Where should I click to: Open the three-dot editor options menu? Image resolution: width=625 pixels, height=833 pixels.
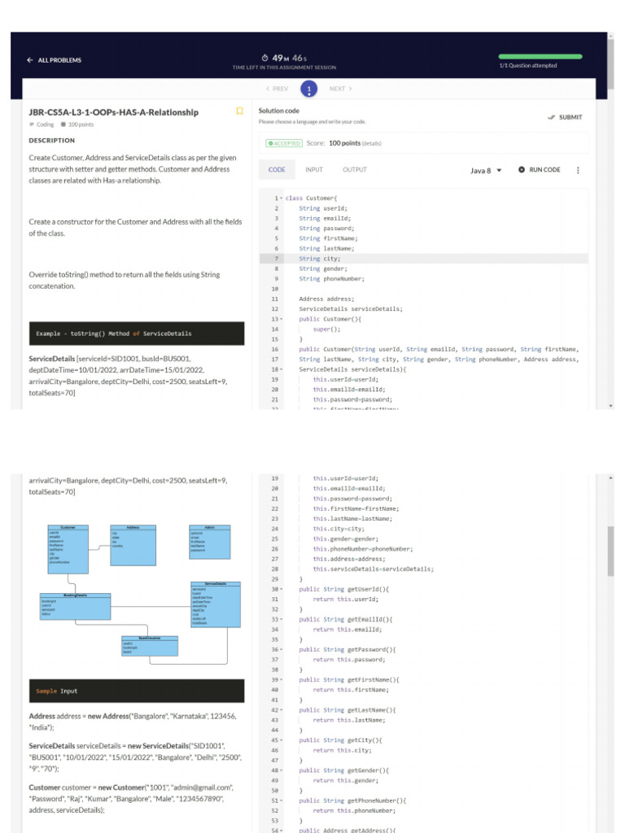578,170
